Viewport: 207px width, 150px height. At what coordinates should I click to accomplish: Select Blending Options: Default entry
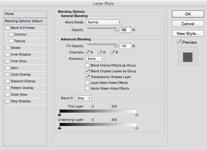pyautogui.click(x=25, y=21)
